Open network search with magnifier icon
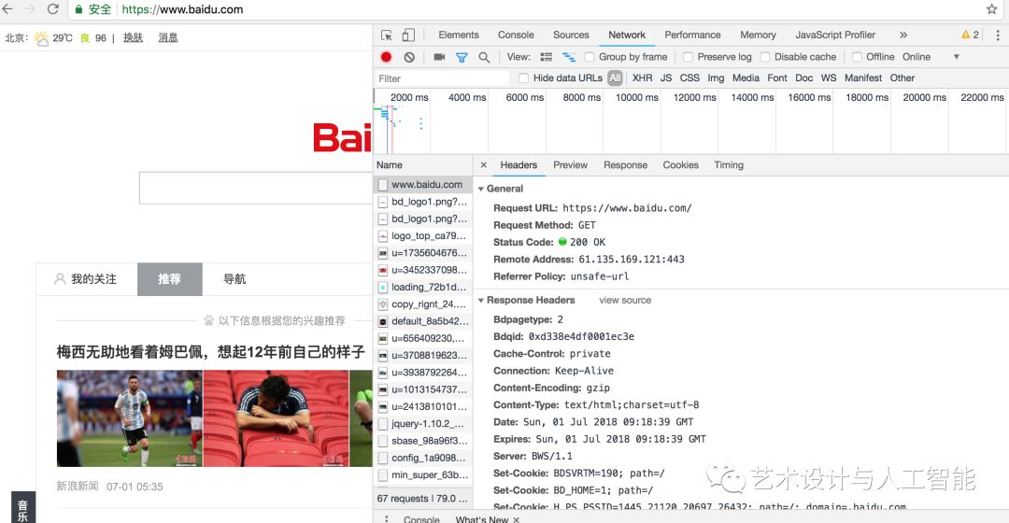The height and width of the screenshot is (523, 1009). 485,57
